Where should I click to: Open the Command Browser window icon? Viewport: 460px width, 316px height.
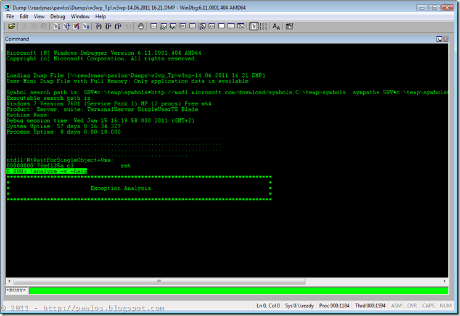click(241, 26)
